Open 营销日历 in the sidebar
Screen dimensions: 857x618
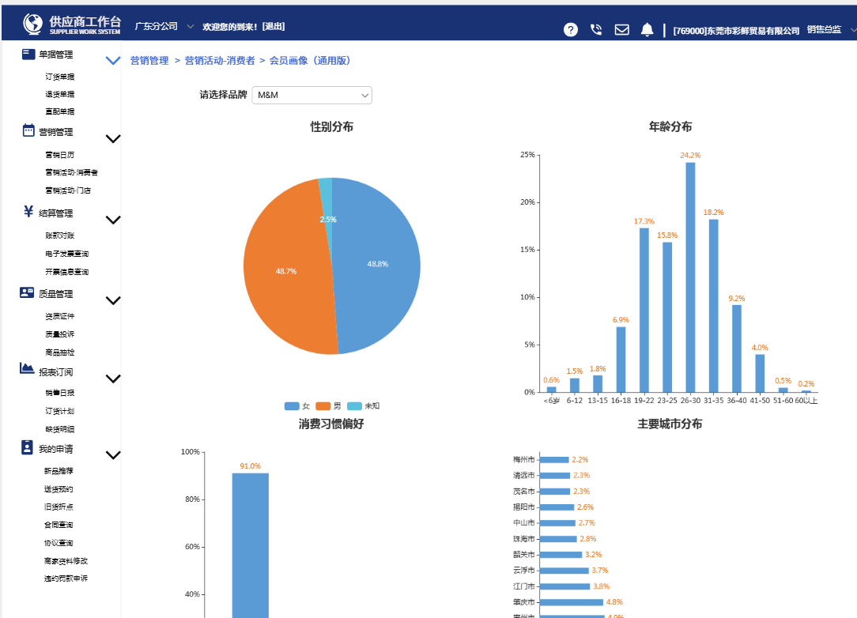click(x=60, y=155)
